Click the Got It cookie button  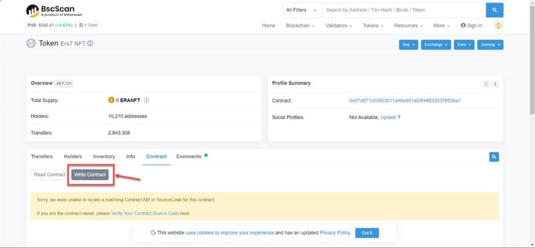tap(367, 233)
